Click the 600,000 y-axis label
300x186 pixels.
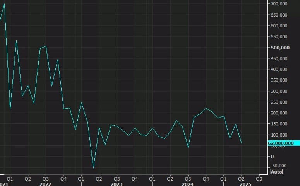pos(279,26)
